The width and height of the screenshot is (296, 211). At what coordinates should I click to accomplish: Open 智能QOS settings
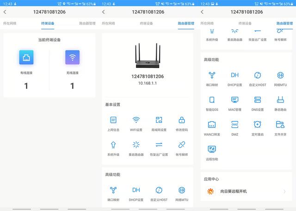tap(212, 103)
